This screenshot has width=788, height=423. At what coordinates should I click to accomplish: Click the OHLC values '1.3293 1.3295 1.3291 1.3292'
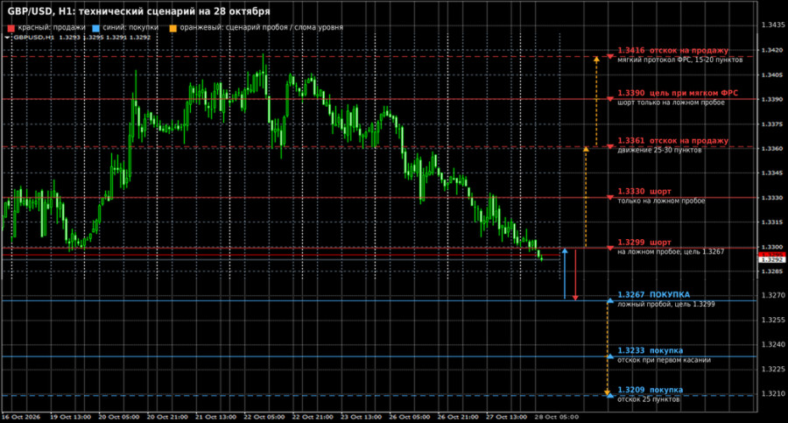[104, 37]
